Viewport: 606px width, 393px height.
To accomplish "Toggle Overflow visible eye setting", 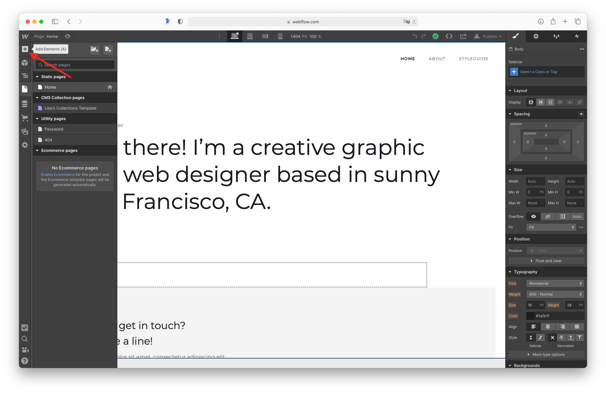I will pyautogui.click(x=534, y=216).
